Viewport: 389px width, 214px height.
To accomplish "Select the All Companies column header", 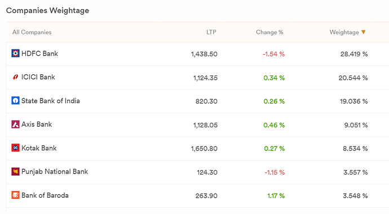I will (x=32, y=32).
